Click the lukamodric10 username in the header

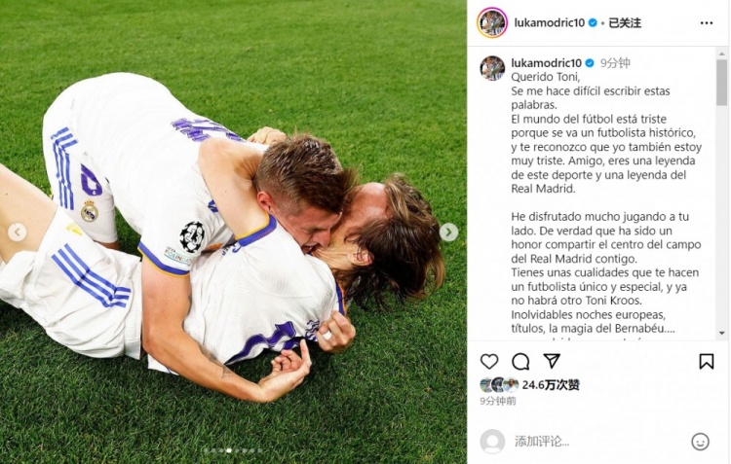[549, 22]
